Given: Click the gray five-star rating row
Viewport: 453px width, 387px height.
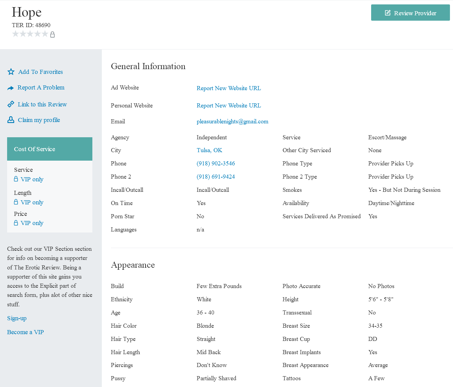Looking at the screenshot, I should pos(30,34).
